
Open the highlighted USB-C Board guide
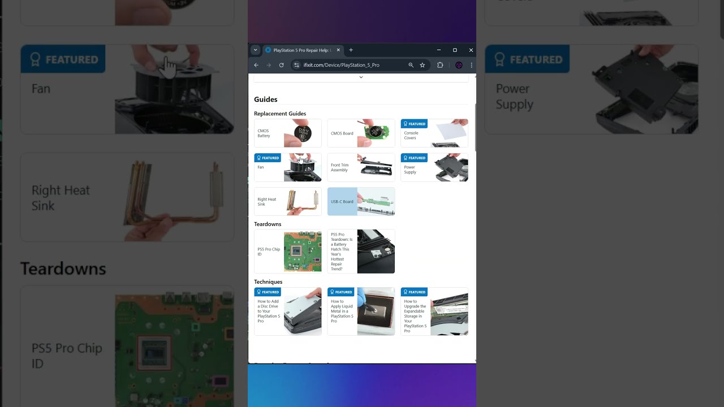tap(361, 202)
